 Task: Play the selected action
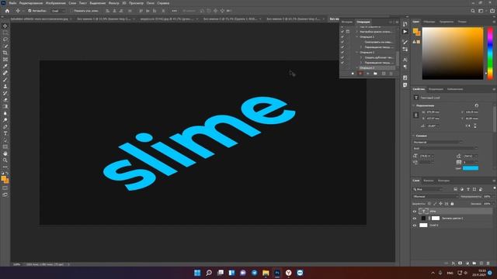367,74
